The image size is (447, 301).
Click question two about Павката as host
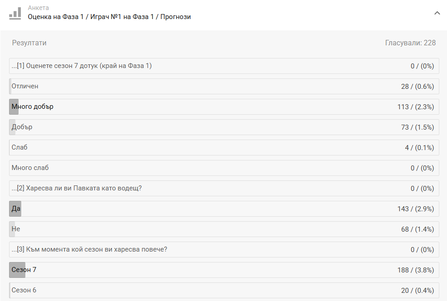point(77,188)
